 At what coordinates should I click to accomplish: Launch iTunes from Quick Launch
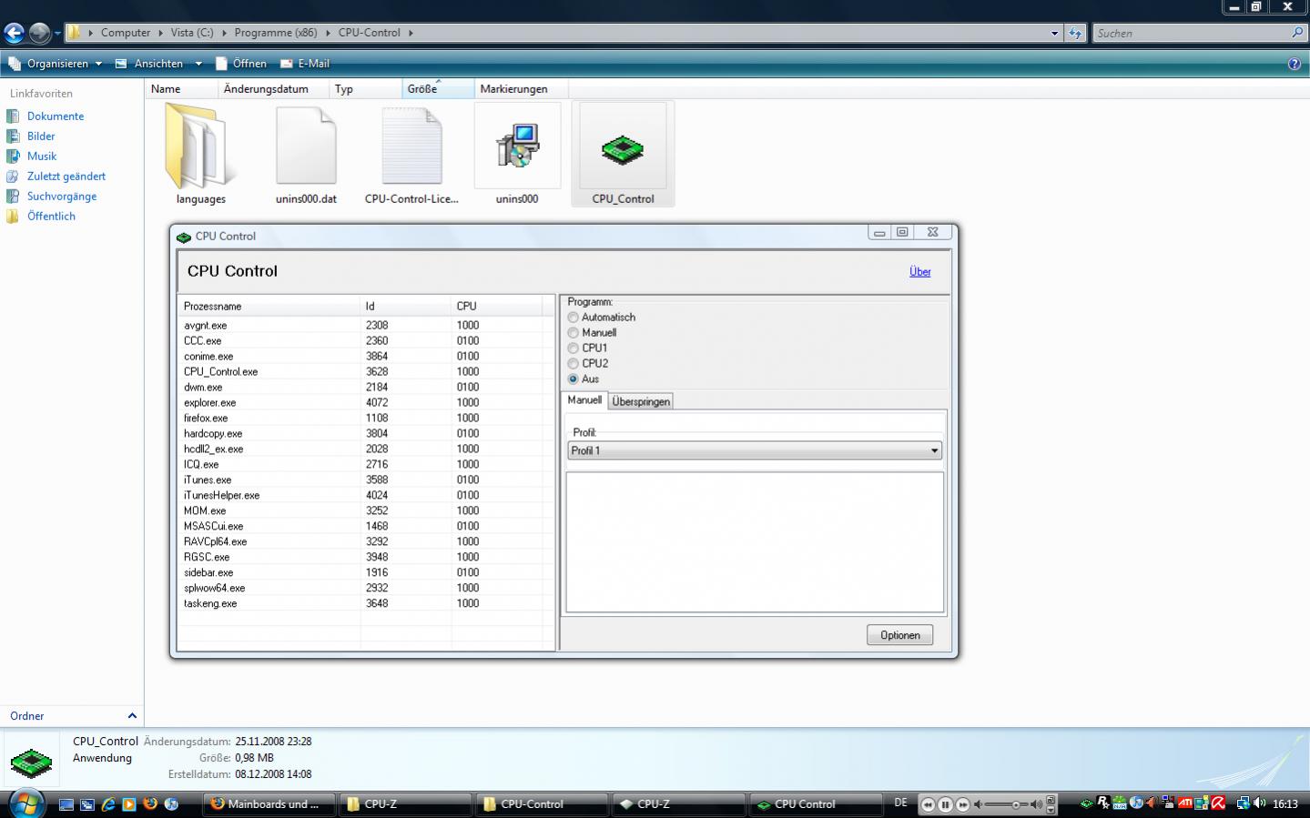(171, 804)
